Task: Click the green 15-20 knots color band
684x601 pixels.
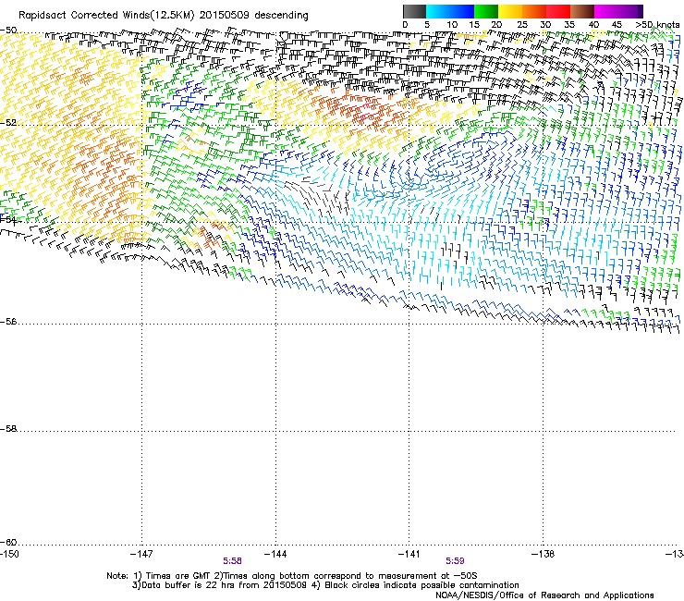Action: (x=486, y=11)
